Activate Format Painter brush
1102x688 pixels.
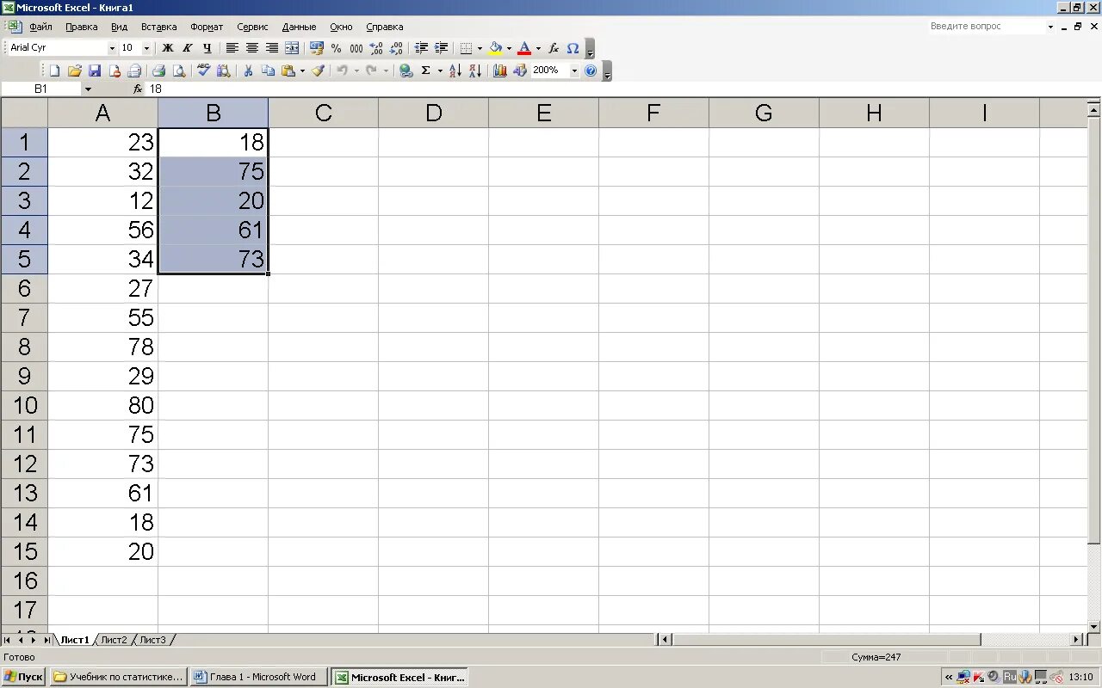318,71
